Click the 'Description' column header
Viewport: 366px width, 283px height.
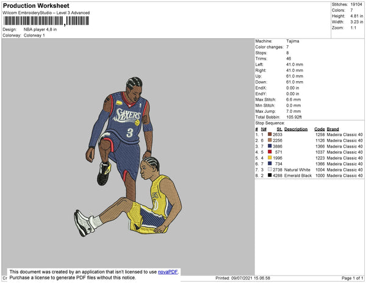[296, 129]
